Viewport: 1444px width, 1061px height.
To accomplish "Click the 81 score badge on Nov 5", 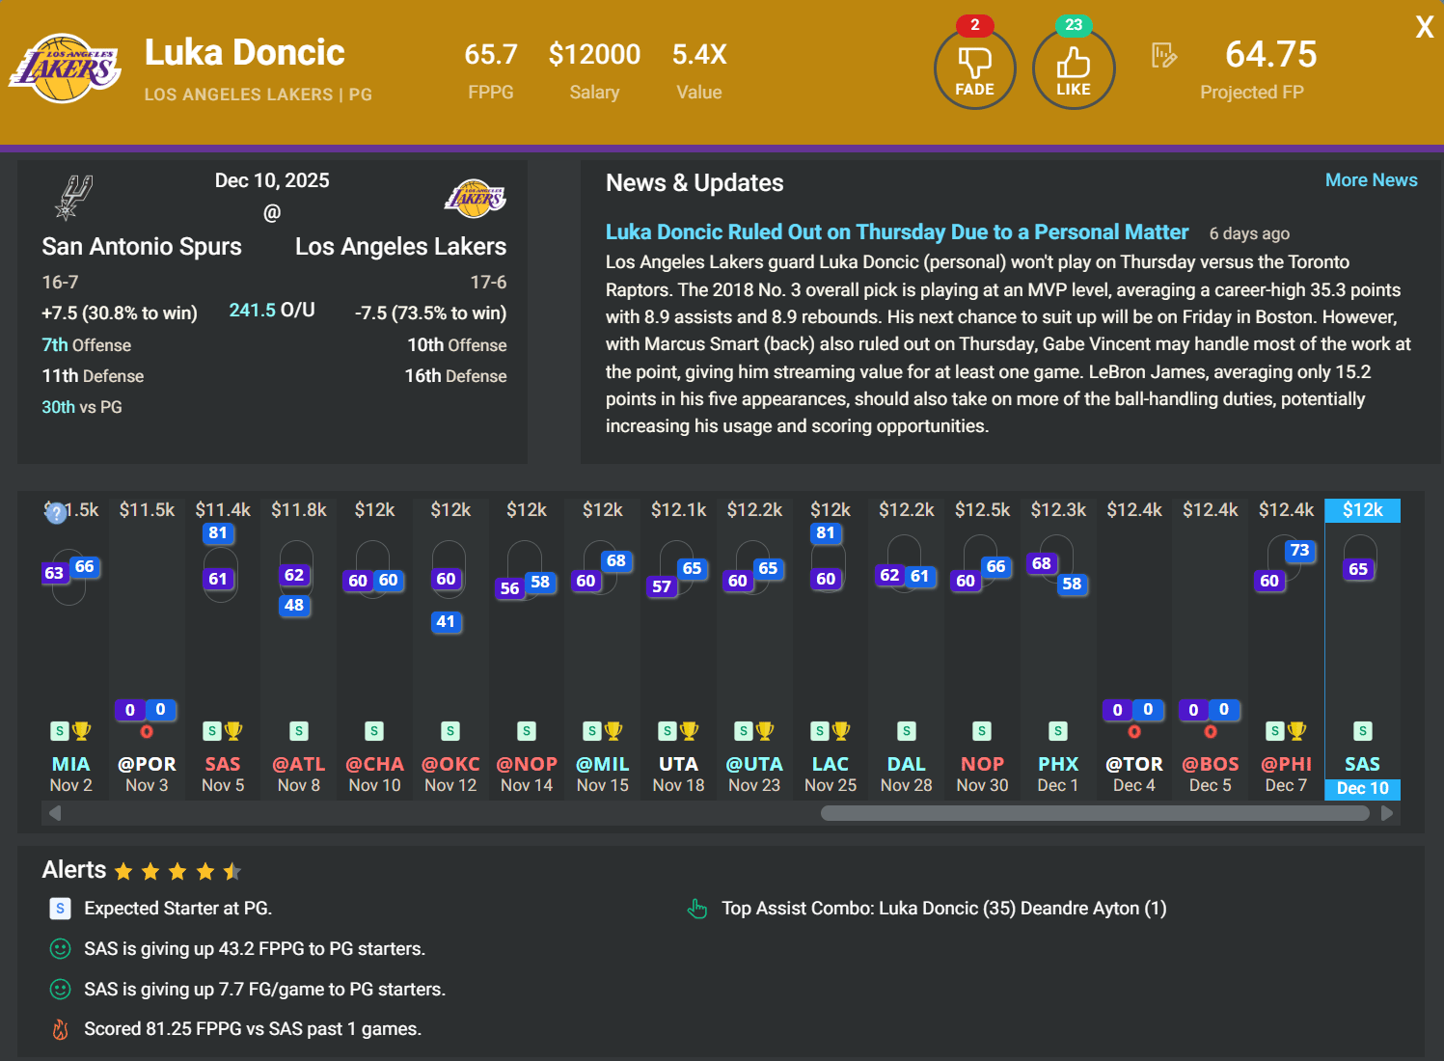I will (x=218, y=532).
